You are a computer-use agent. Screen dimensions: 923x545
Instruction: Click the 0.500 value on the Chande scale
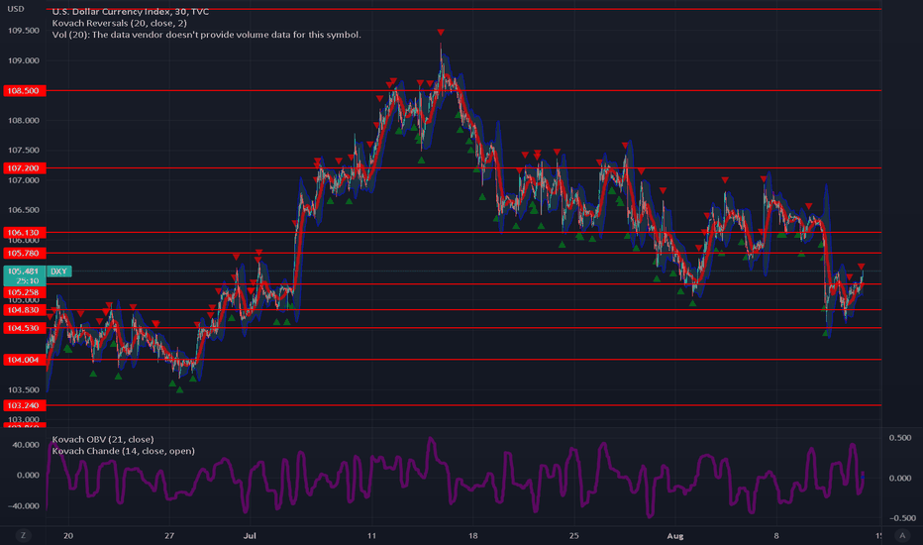(x=900, y=438)
